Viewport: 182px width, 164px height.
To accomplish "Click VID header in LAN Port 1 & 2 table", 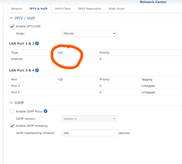I will point(60,53).
